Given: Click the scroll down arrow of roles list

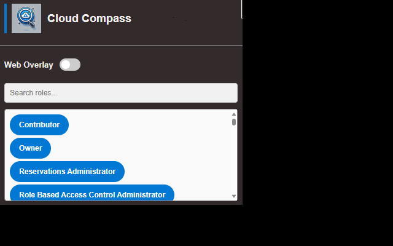Looking at the screenshot, I should pyautogui.click(x=234, y=196).
